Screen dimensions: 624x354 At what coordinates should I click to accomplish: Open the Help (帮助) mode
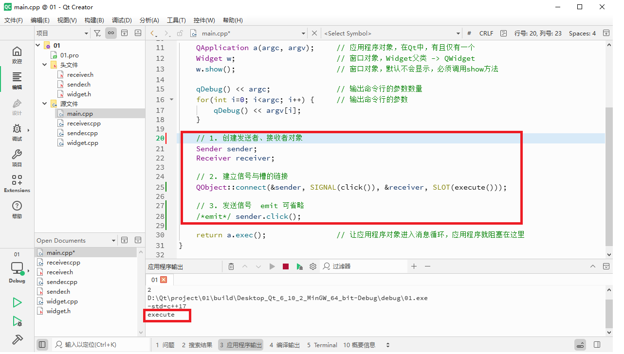(17, 210)
